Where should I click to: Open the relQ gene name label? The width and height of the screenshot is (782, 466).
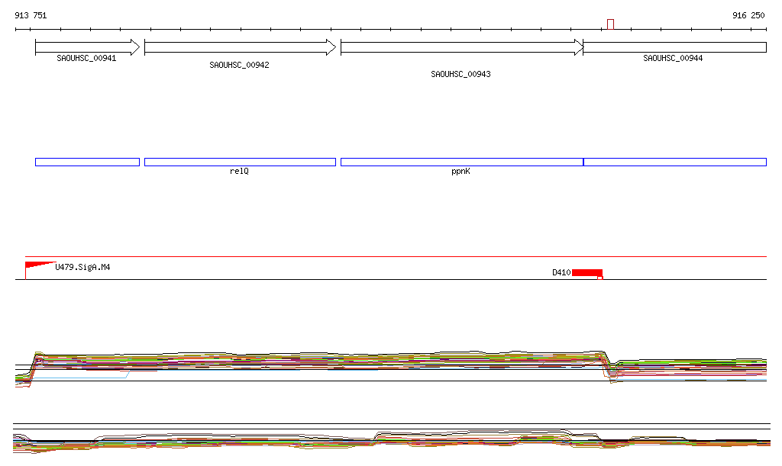240,172
